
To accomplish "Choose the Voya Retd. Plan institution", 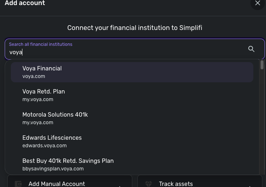I will click(44, 92).
